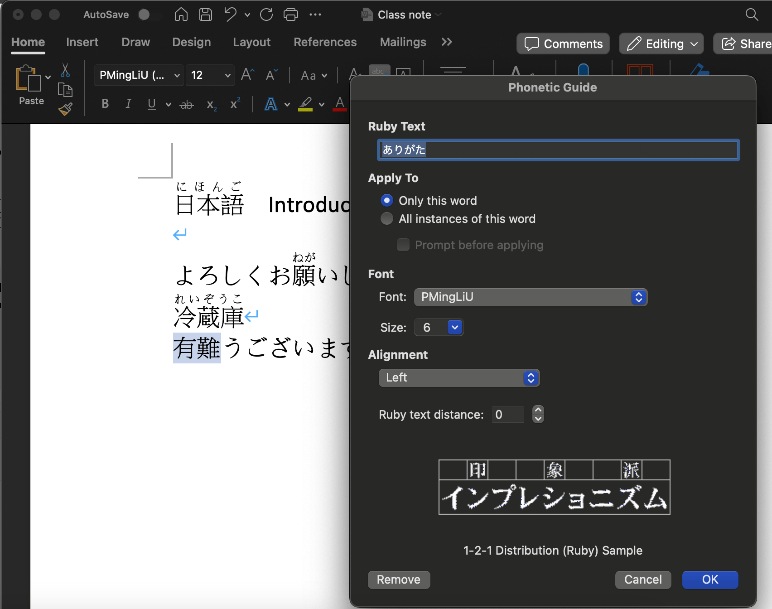
Task: Switch to the References tab
Action: [x=325, y=42]
